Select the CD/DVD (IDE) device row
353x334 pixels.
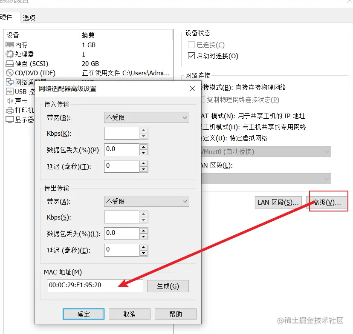(89, 73)
